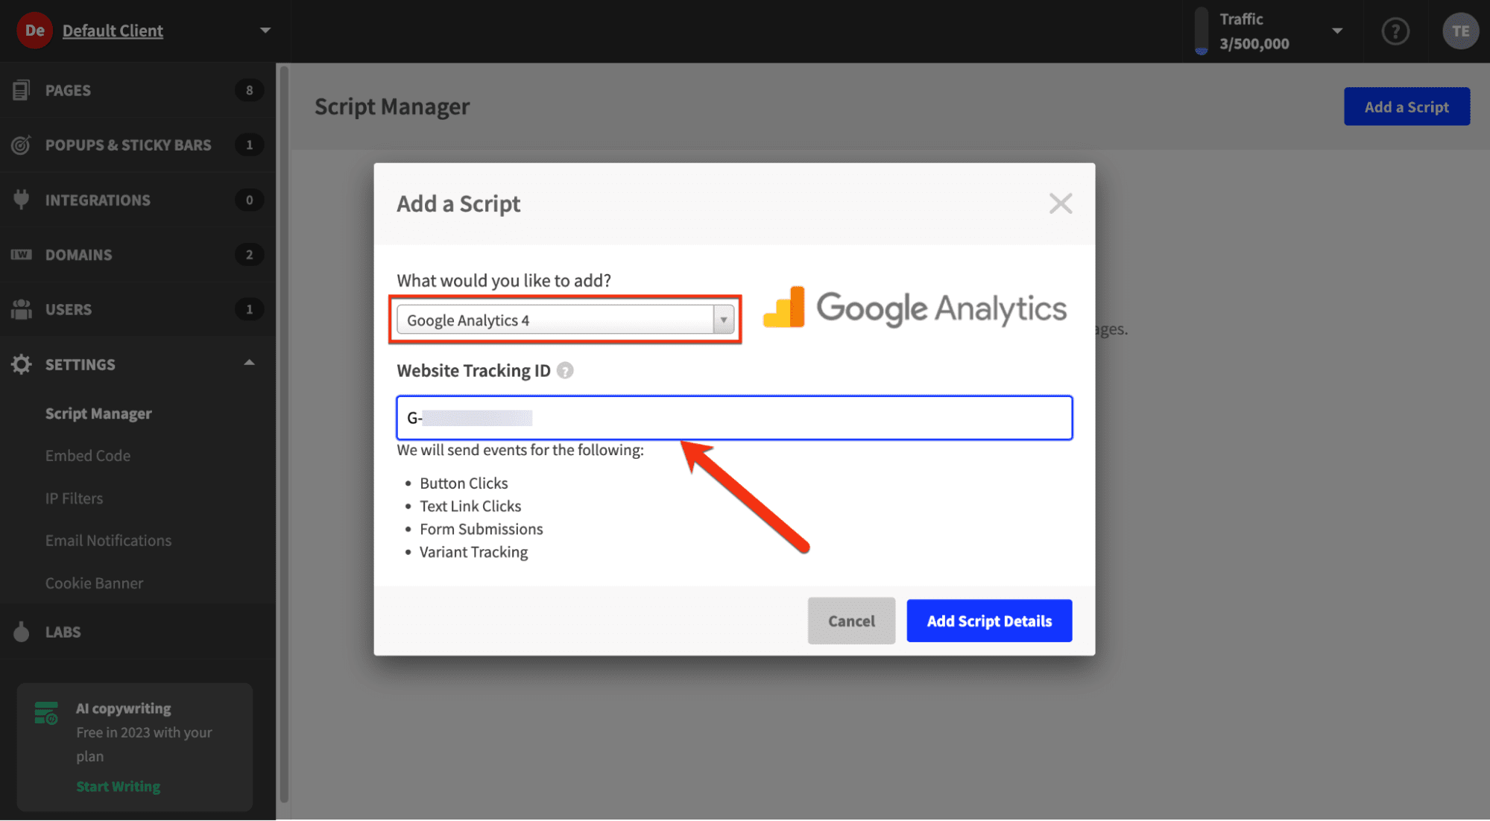Open the help question mark icon
Image resolution: width=1490 pixels, height=821 pixels.
[x=1395, y=31]
